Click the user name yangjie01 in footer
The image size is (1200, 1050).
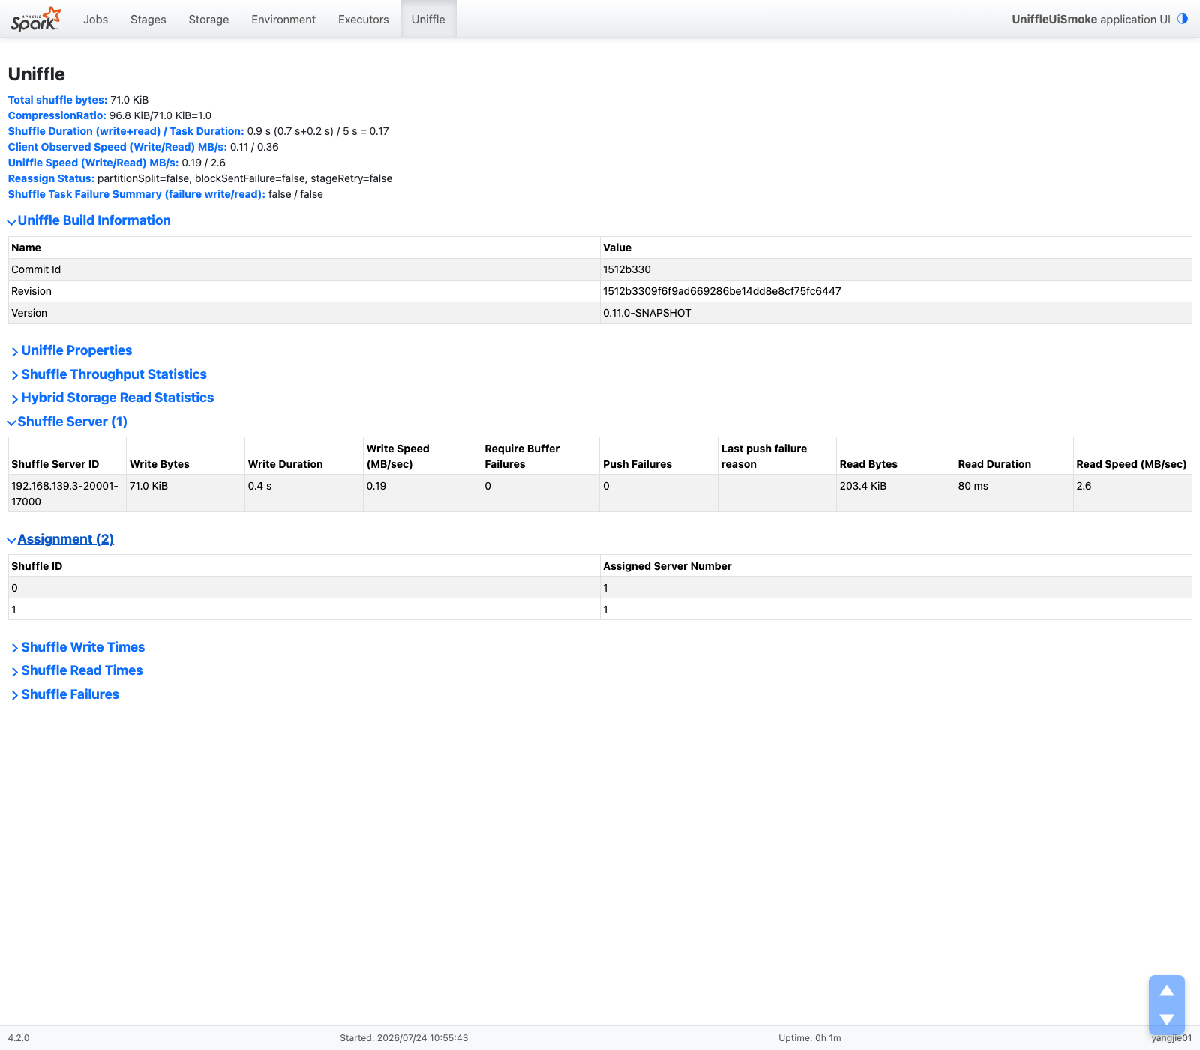(x=1171, y=1038)
